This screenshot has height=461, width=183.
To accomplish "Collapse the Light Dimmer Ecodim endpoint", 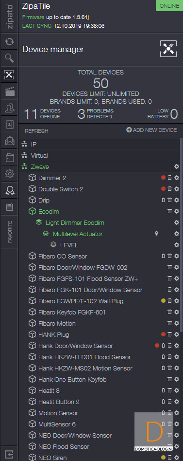I will [x=39, y=222].
